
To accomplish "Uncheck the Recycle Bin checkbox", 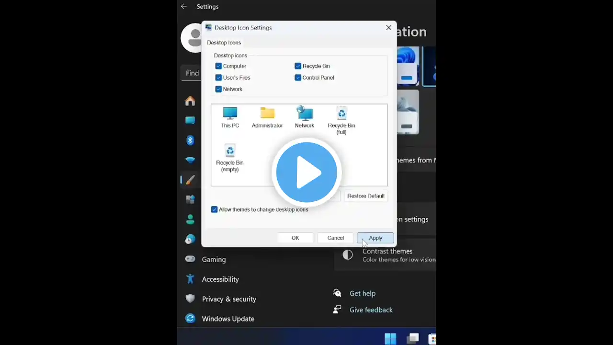I will coord(298,66).
